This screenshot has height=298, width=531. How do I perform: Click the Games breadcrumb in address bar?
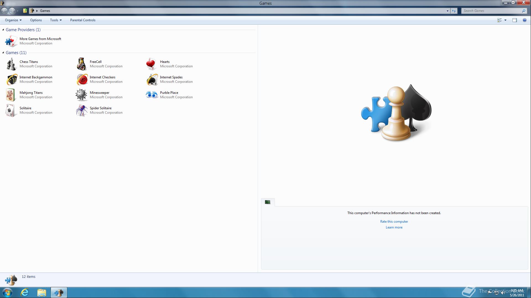pos(45,11)
